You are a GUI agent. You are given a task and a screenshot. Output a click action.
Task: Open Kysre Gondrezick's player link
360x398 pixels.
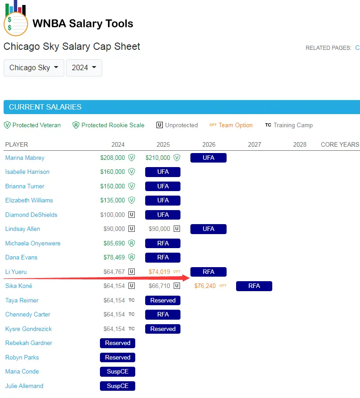coord(28,329)
